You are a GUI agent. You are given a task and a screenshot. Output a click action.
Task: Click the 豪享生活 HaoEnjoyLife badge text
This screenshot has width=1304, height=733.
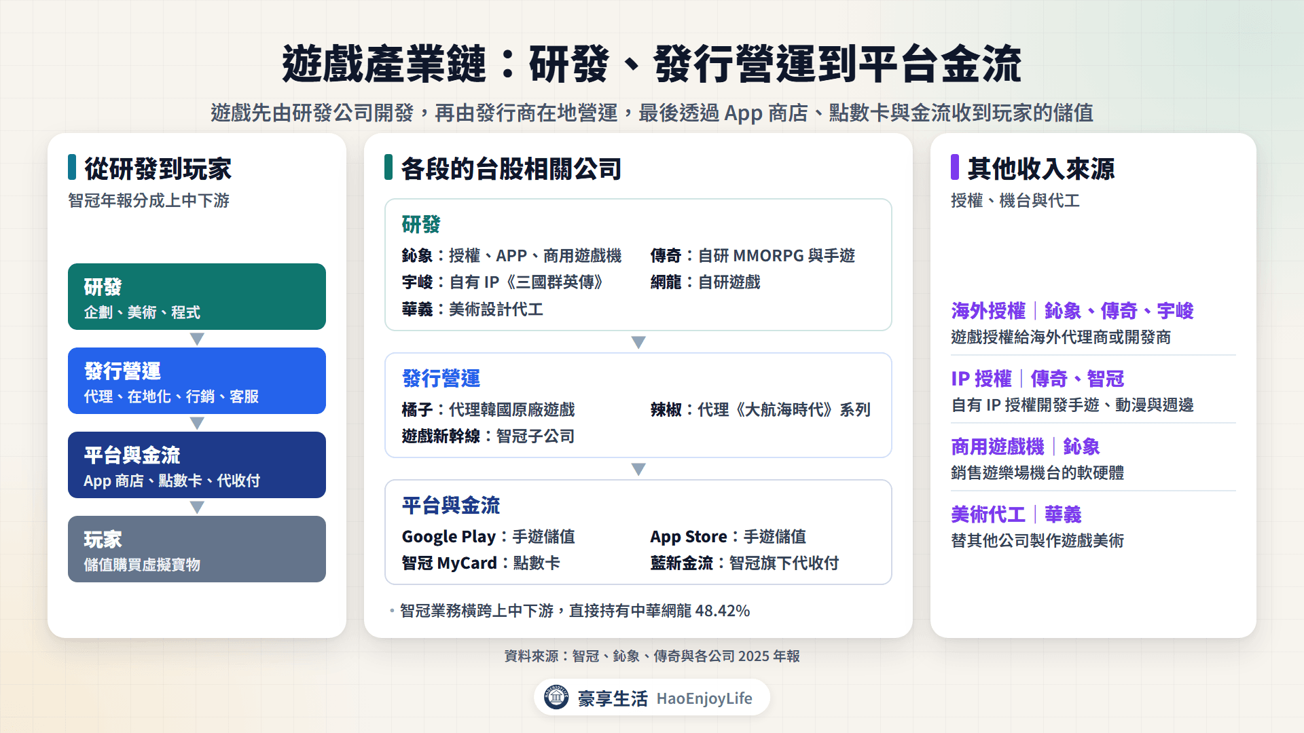pos(665,698)
